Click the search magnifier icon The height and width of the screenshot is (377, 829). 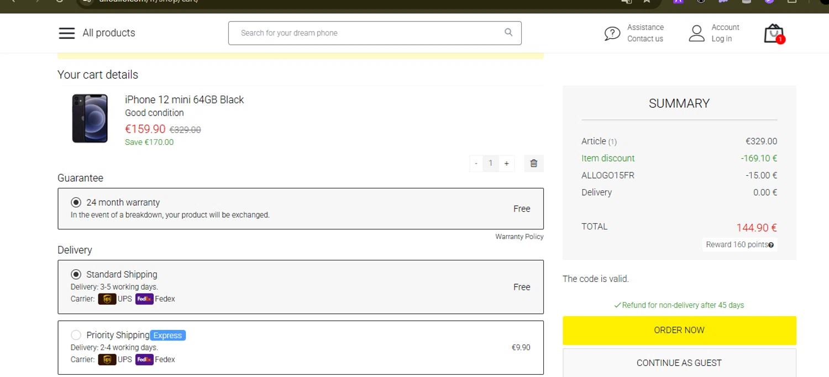pyautogui.click(x=508, y=32)
